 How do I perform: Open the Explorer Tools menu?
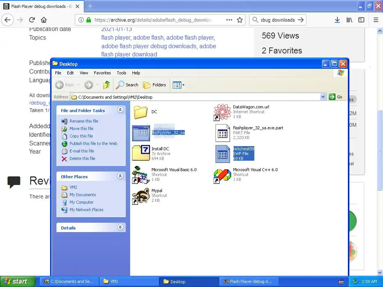point(122,73)
